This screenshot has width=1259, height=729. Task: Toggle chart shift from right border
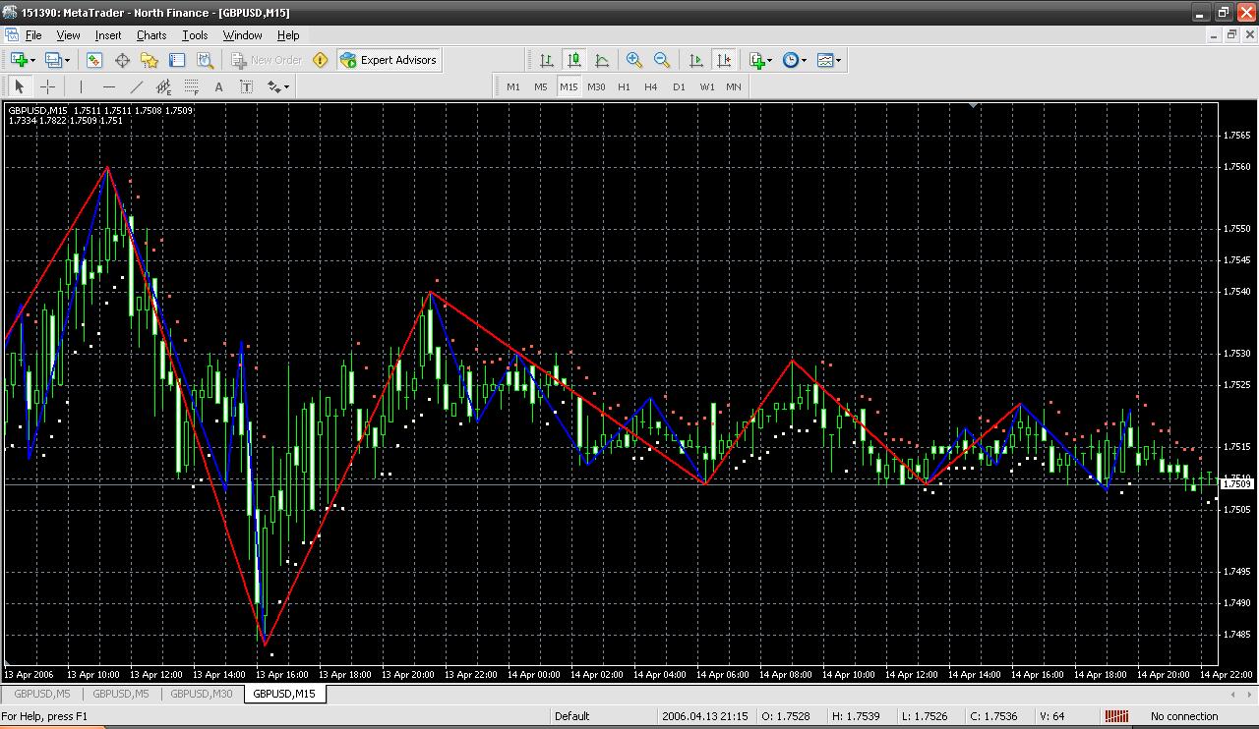point(724,60)
